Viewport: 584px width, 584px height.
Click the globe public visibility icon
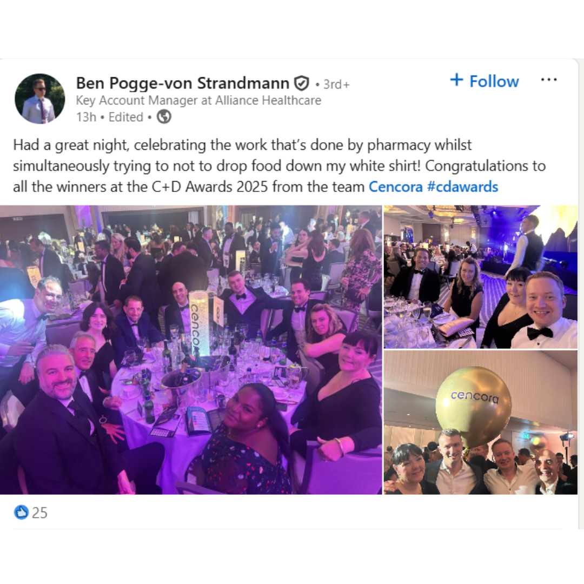(164, 117)
